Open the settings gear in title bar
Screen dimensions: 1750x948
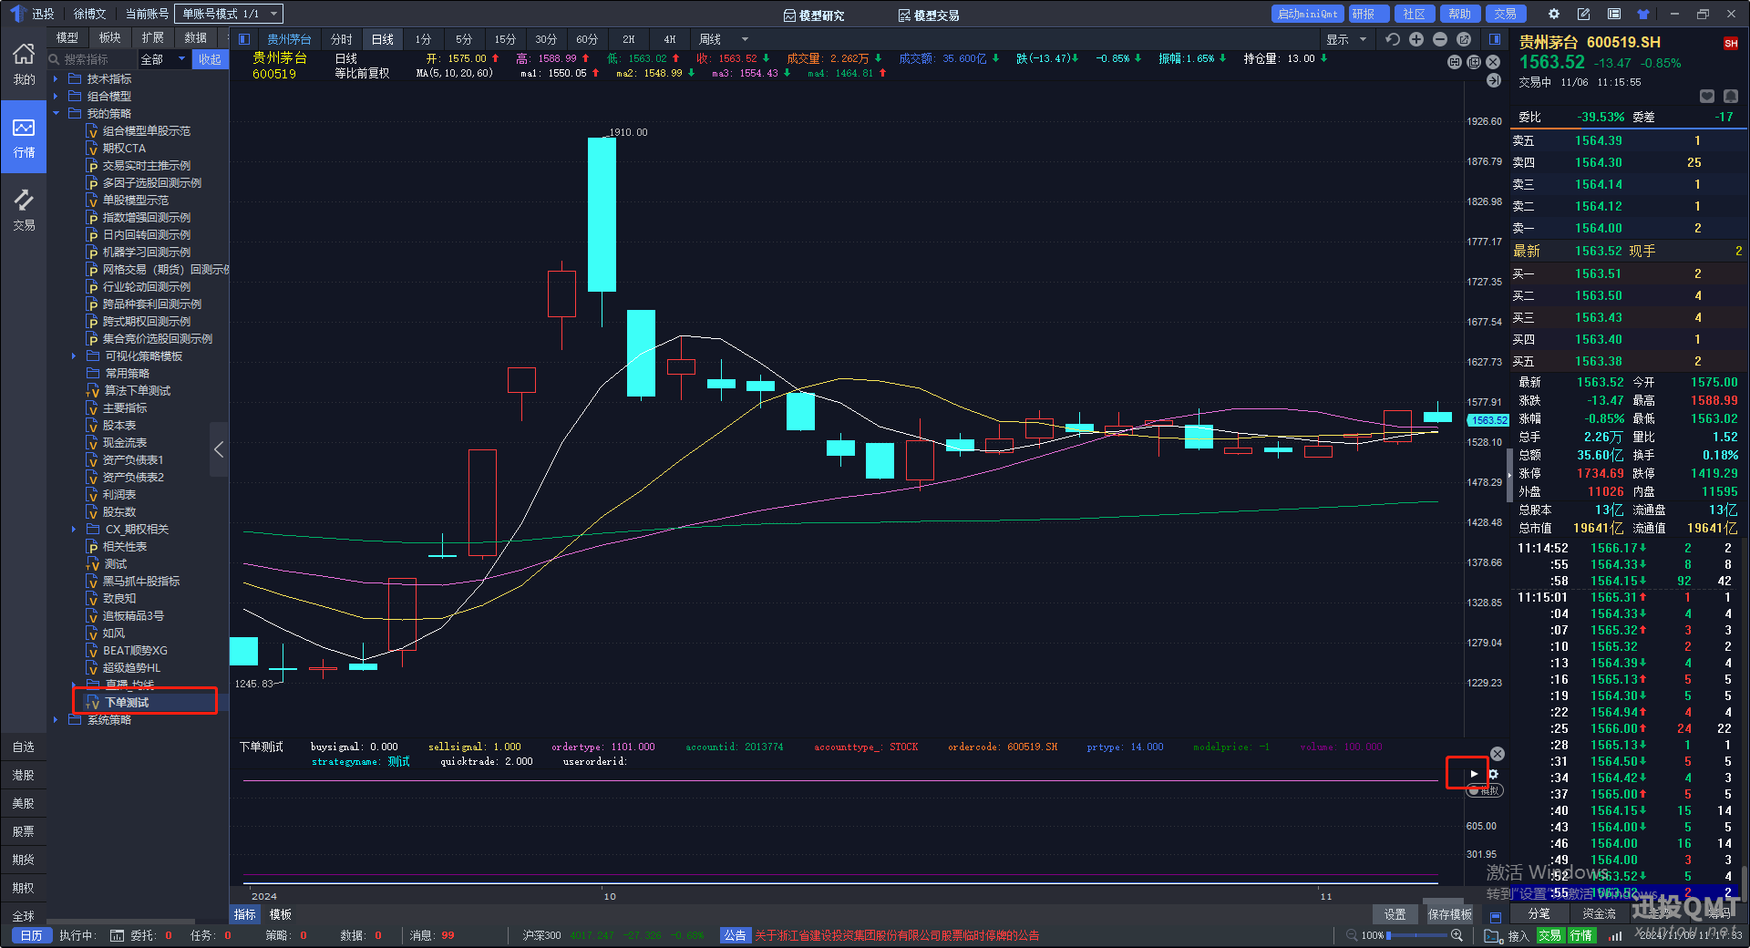coord(1554,14)
